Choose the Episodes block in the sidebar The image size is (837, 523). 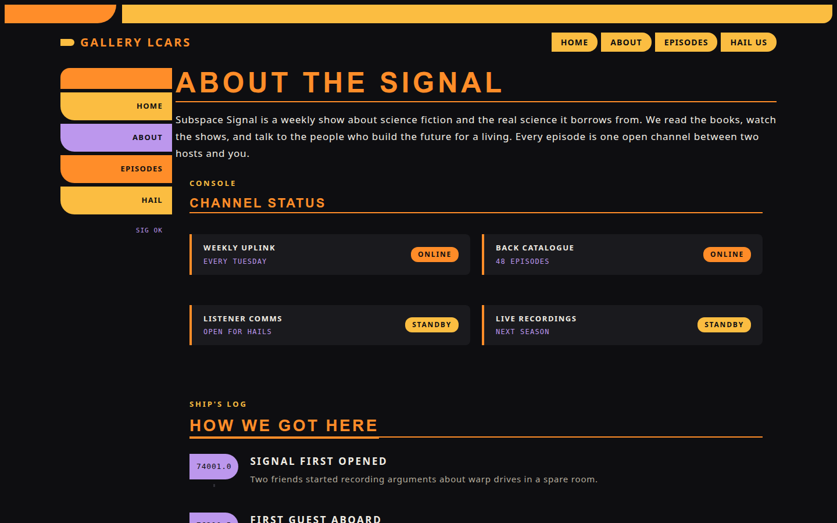tap(116, 169)
